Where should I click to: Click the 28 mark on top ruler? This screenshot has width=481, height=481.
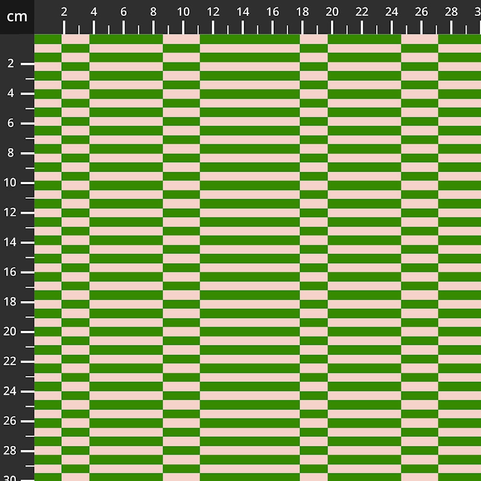click(x=452, y=13)
